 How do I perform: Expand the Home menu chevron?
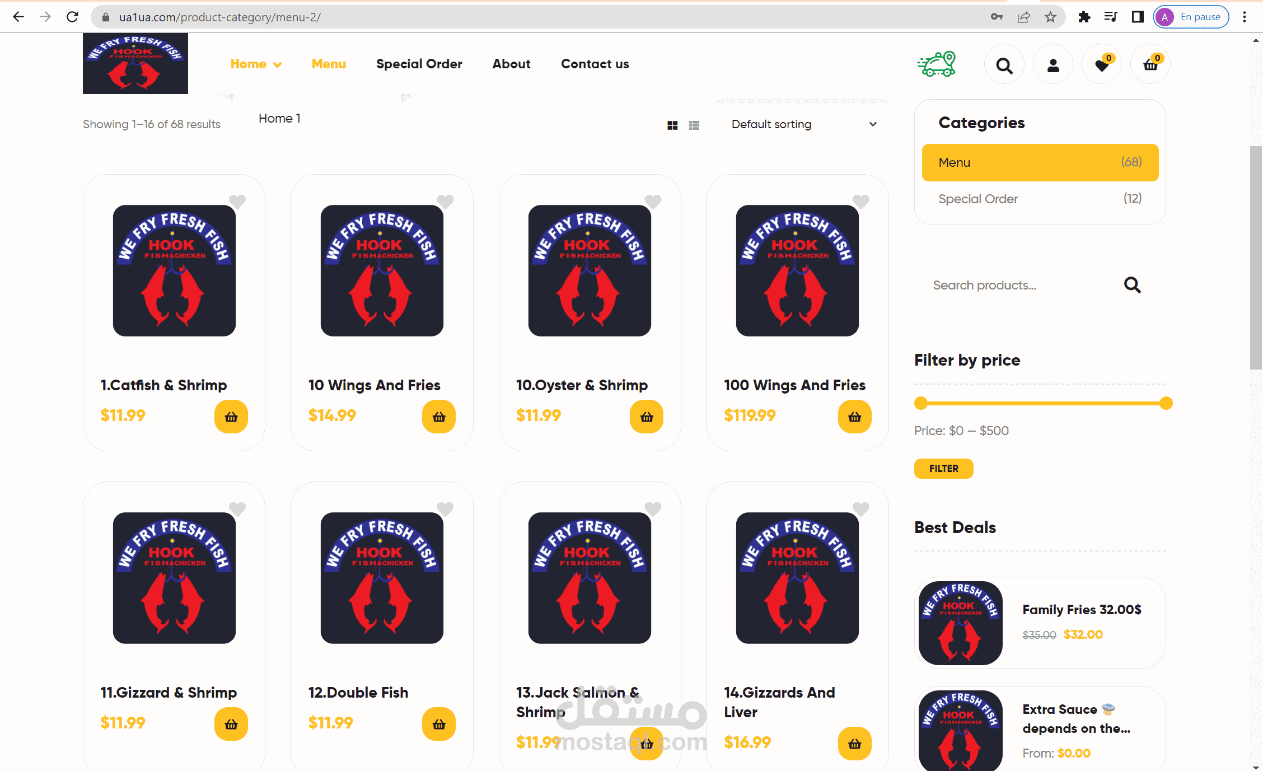click(x=277, y=65)
